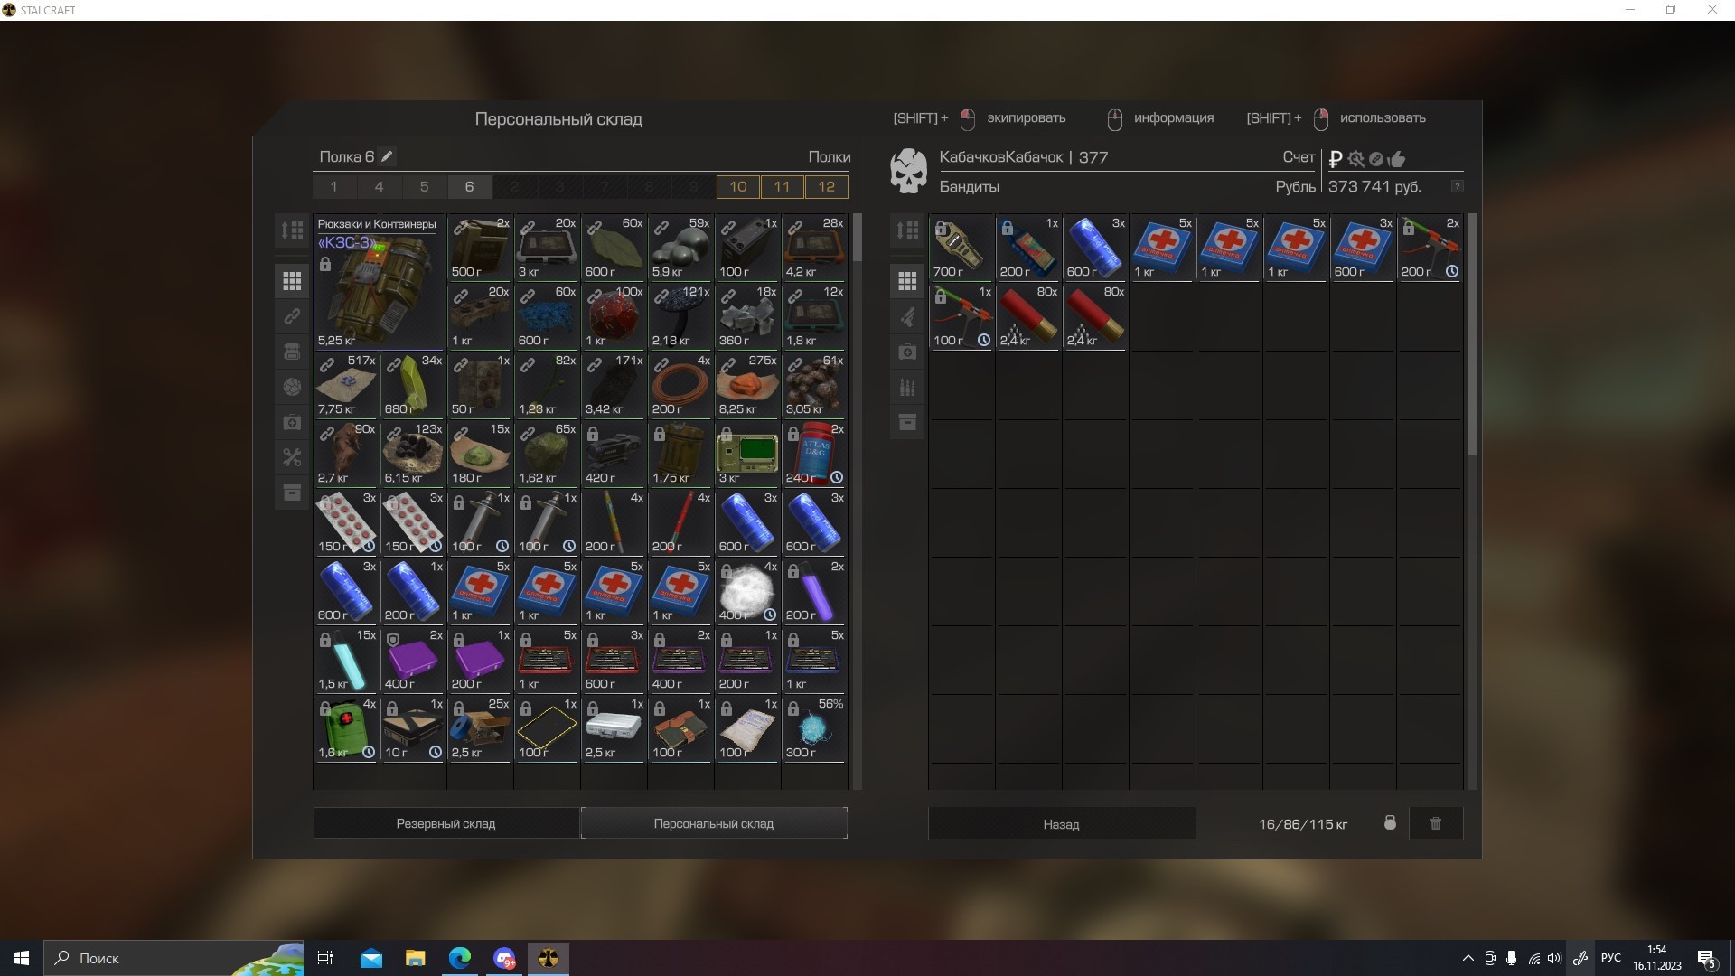This screenshot has width=1735, height=976.
Task: Open the Windows Start menu
Action: (22, 958)
